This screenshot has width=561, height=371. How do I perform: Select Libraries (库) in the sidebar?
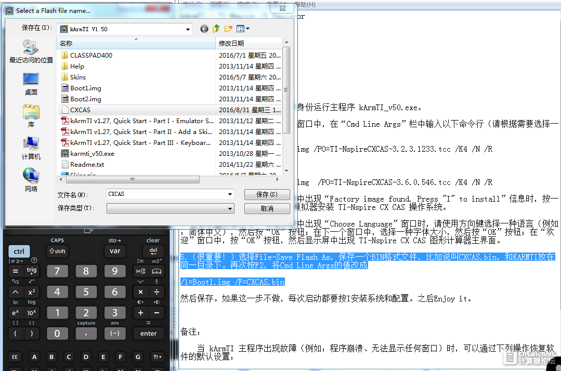click(31, 116)
